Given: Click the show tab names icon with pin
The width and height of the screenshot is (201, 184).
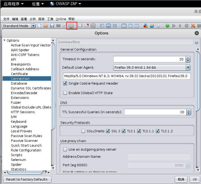Looking at the screenshot, I should click(80, 25).
